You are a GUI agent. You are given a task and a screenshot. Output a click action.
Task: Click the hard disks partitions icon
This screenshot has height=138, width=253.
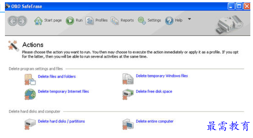click(x=30, y=124)
